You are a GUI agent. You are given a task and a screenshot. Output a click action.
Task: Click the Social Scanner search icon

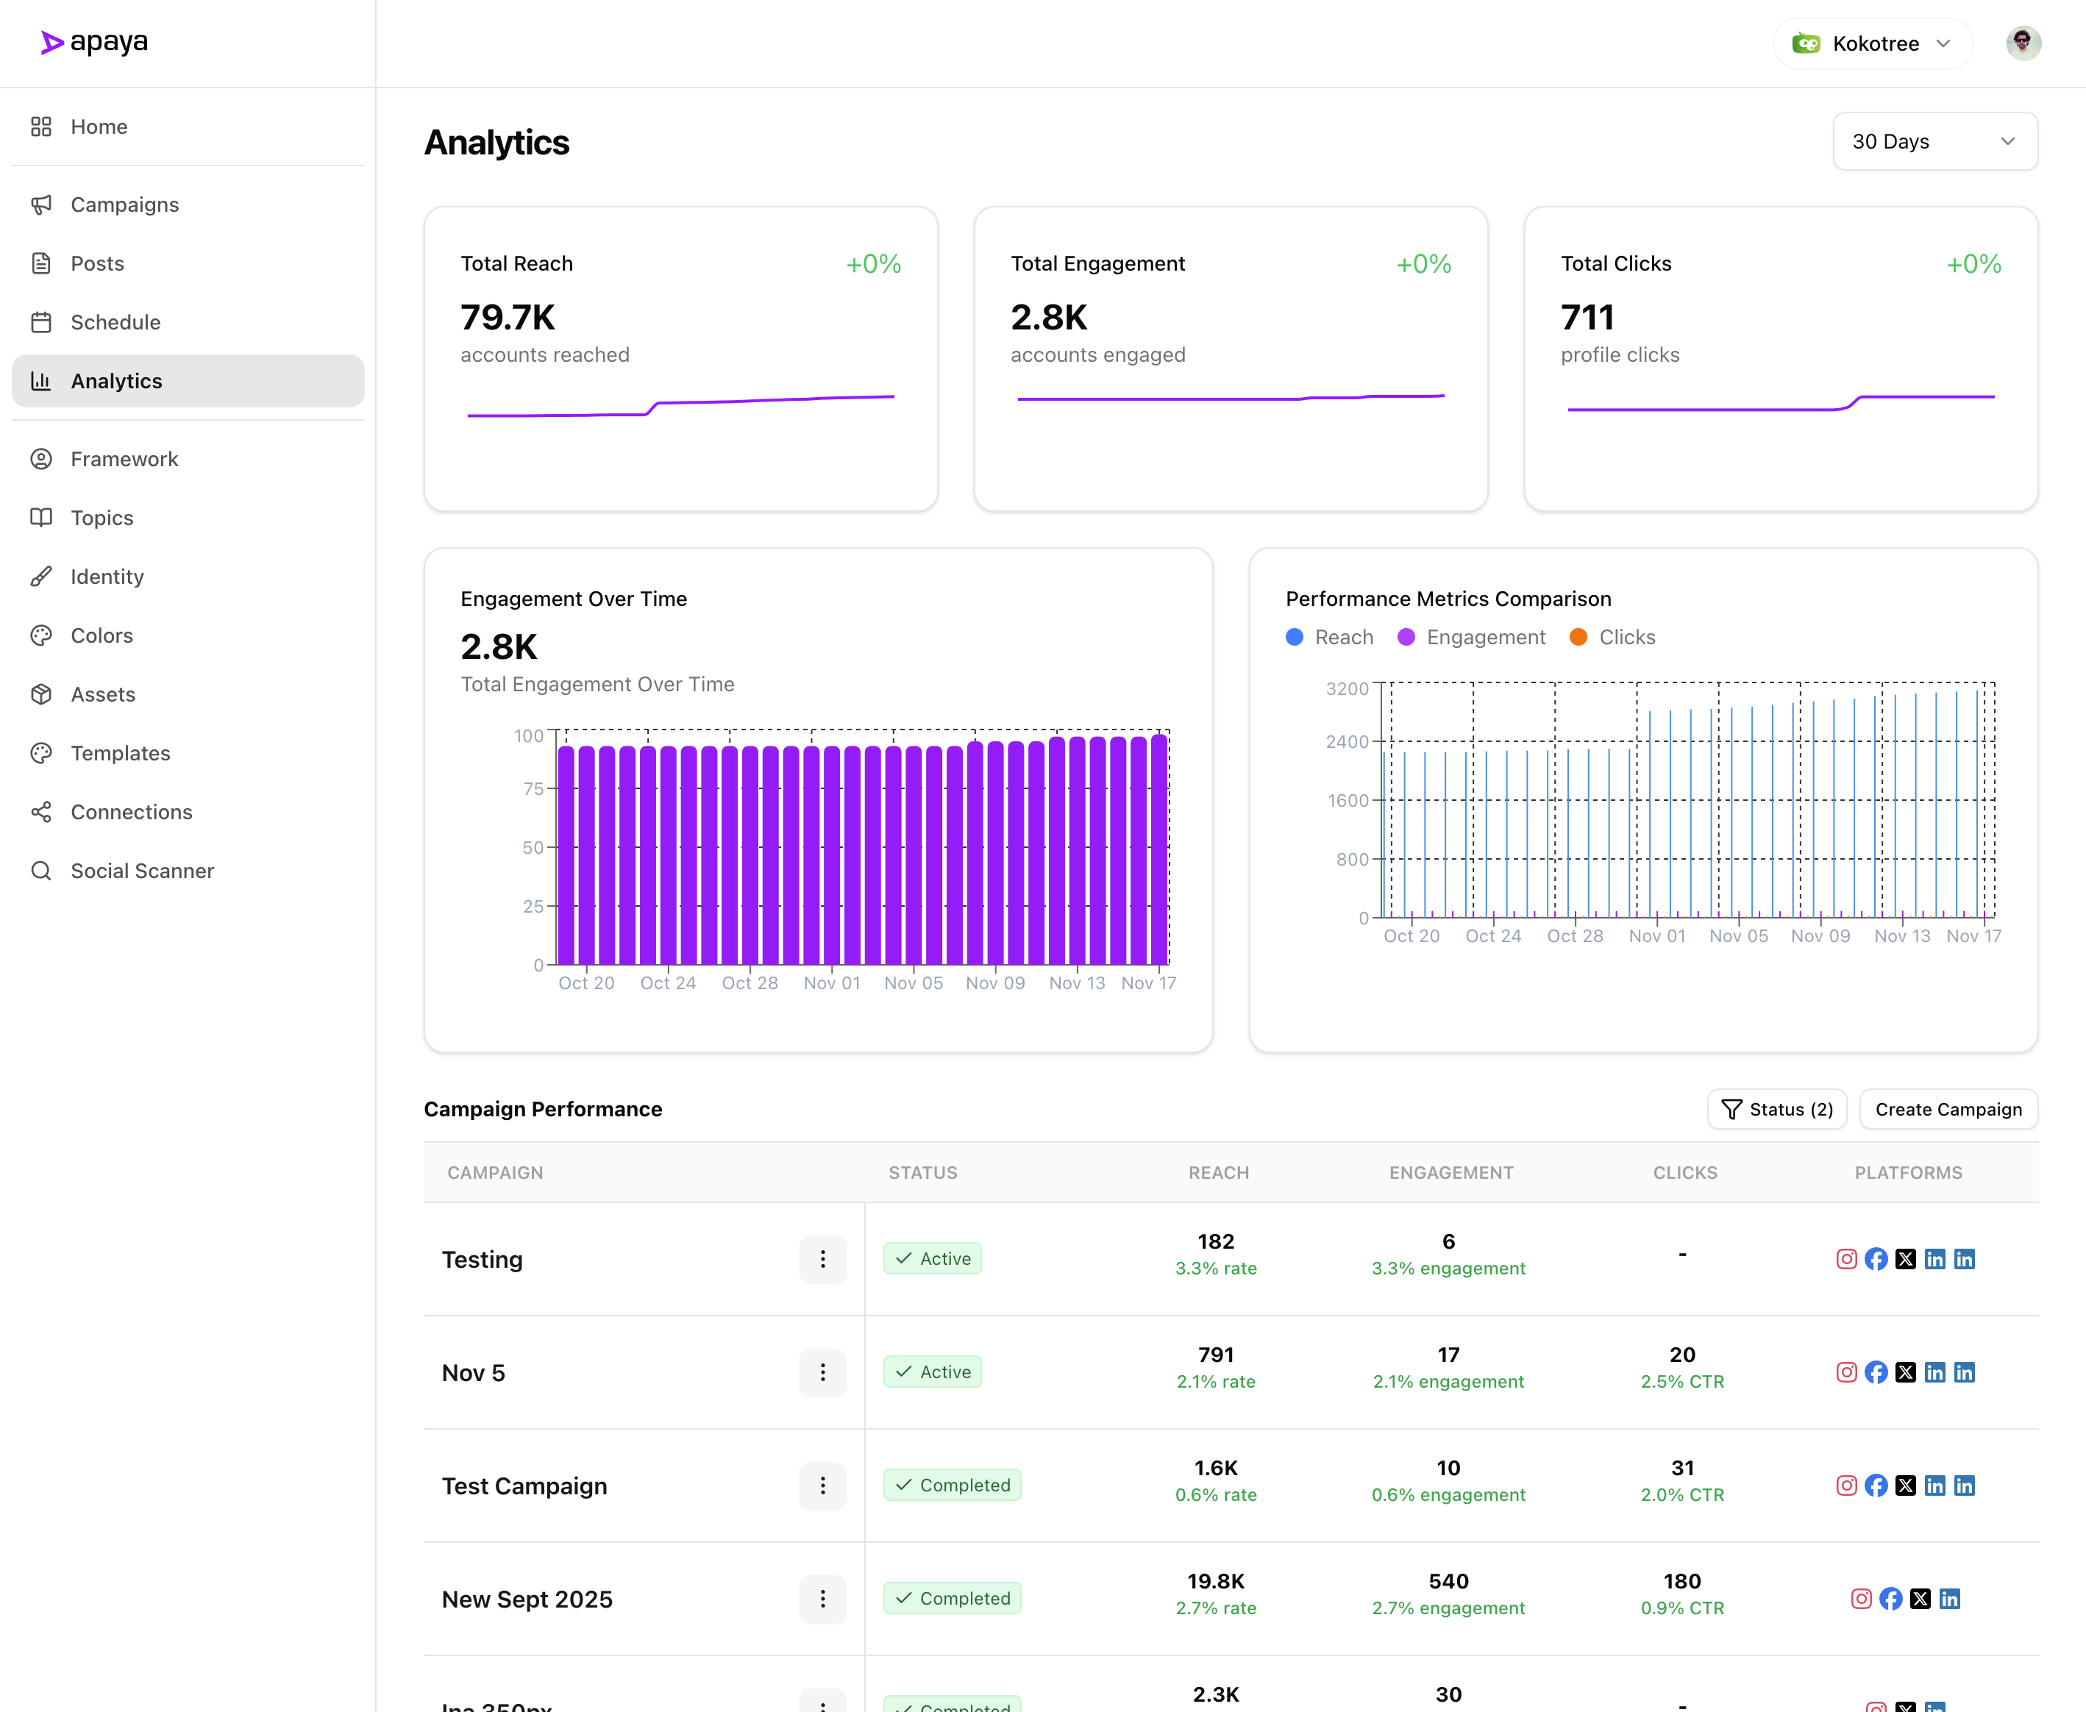(40, 871)
